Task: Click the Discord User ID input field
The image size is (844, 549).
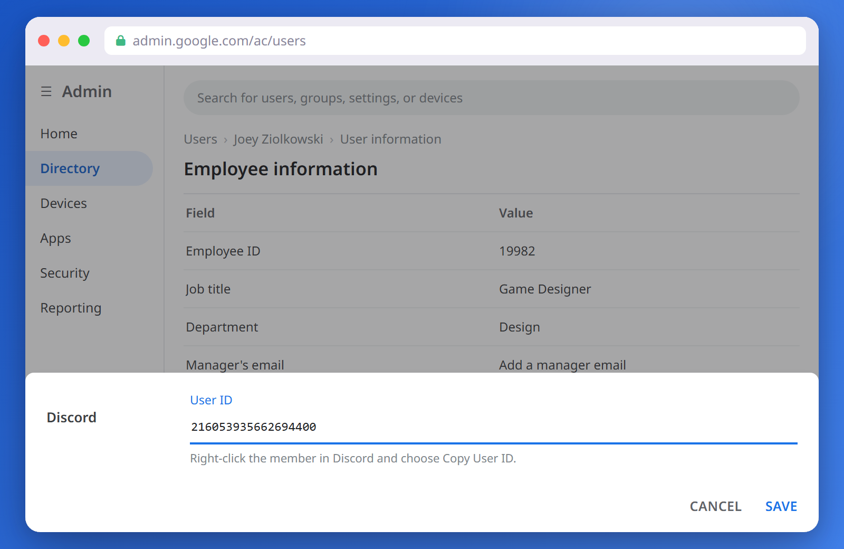Action: 494,427
